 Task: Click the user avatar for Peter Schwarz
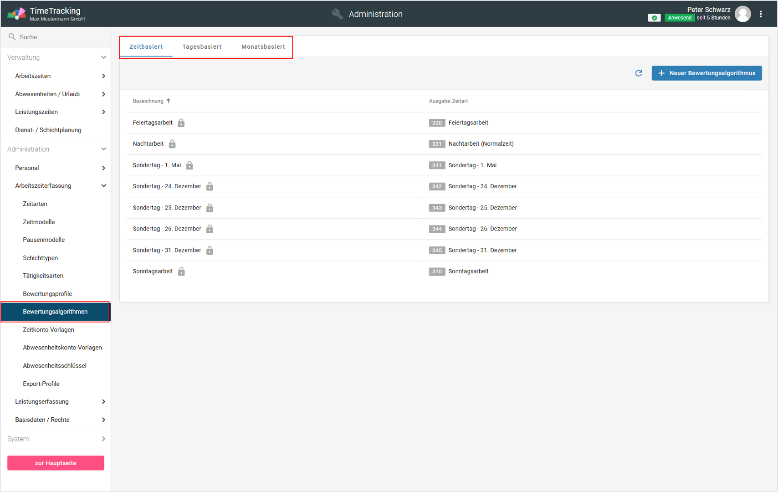pyautogui.click(x=743, y=14)
